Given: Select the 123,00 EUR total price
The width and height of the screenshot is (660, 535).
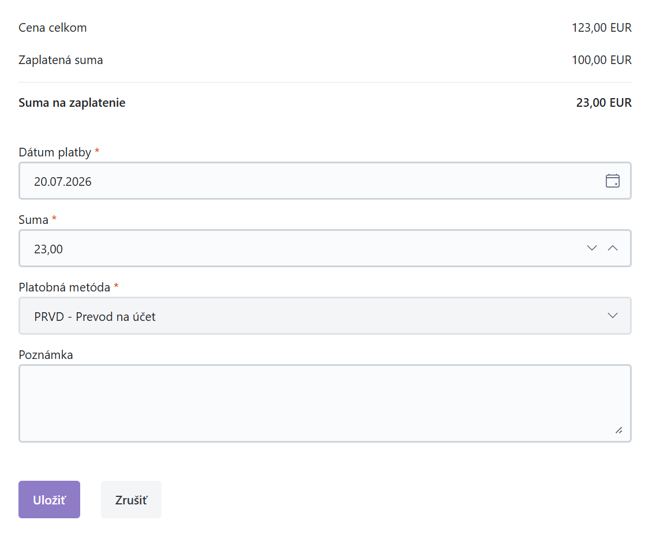Looking at the screenshot, I should coord(602,28).
